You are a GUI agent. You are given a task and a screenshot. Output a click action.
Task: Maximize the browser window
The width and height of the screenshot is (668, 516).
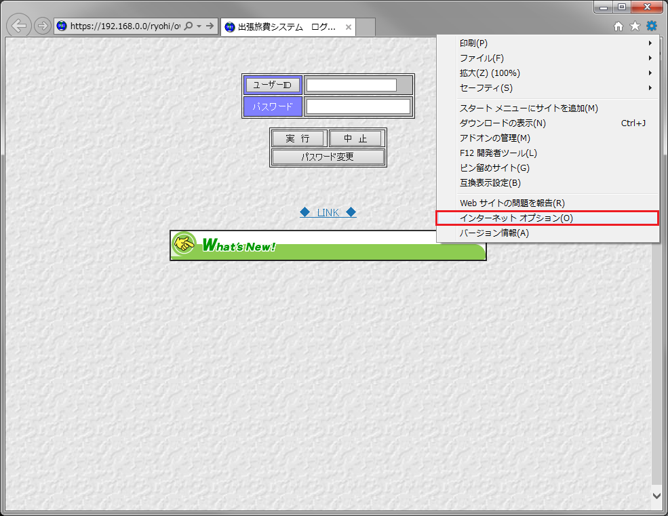point(622,7)
